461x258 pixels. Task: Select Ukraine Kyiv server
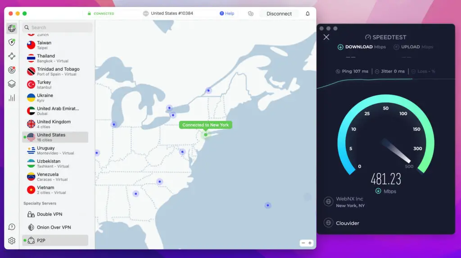(x=55, y=98)
